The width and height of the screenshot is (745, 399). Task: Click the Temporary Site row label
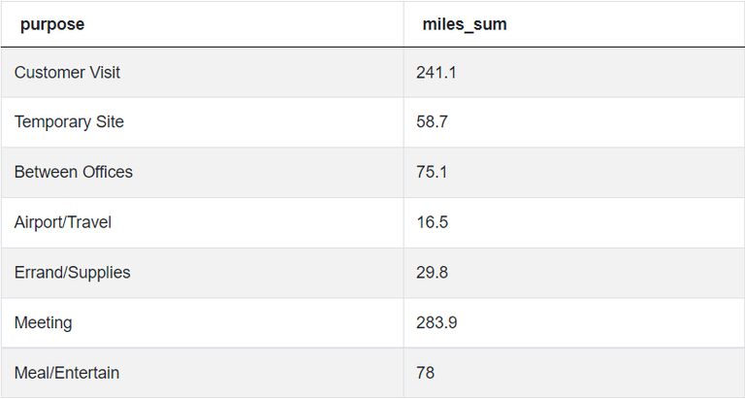[69, 121]
